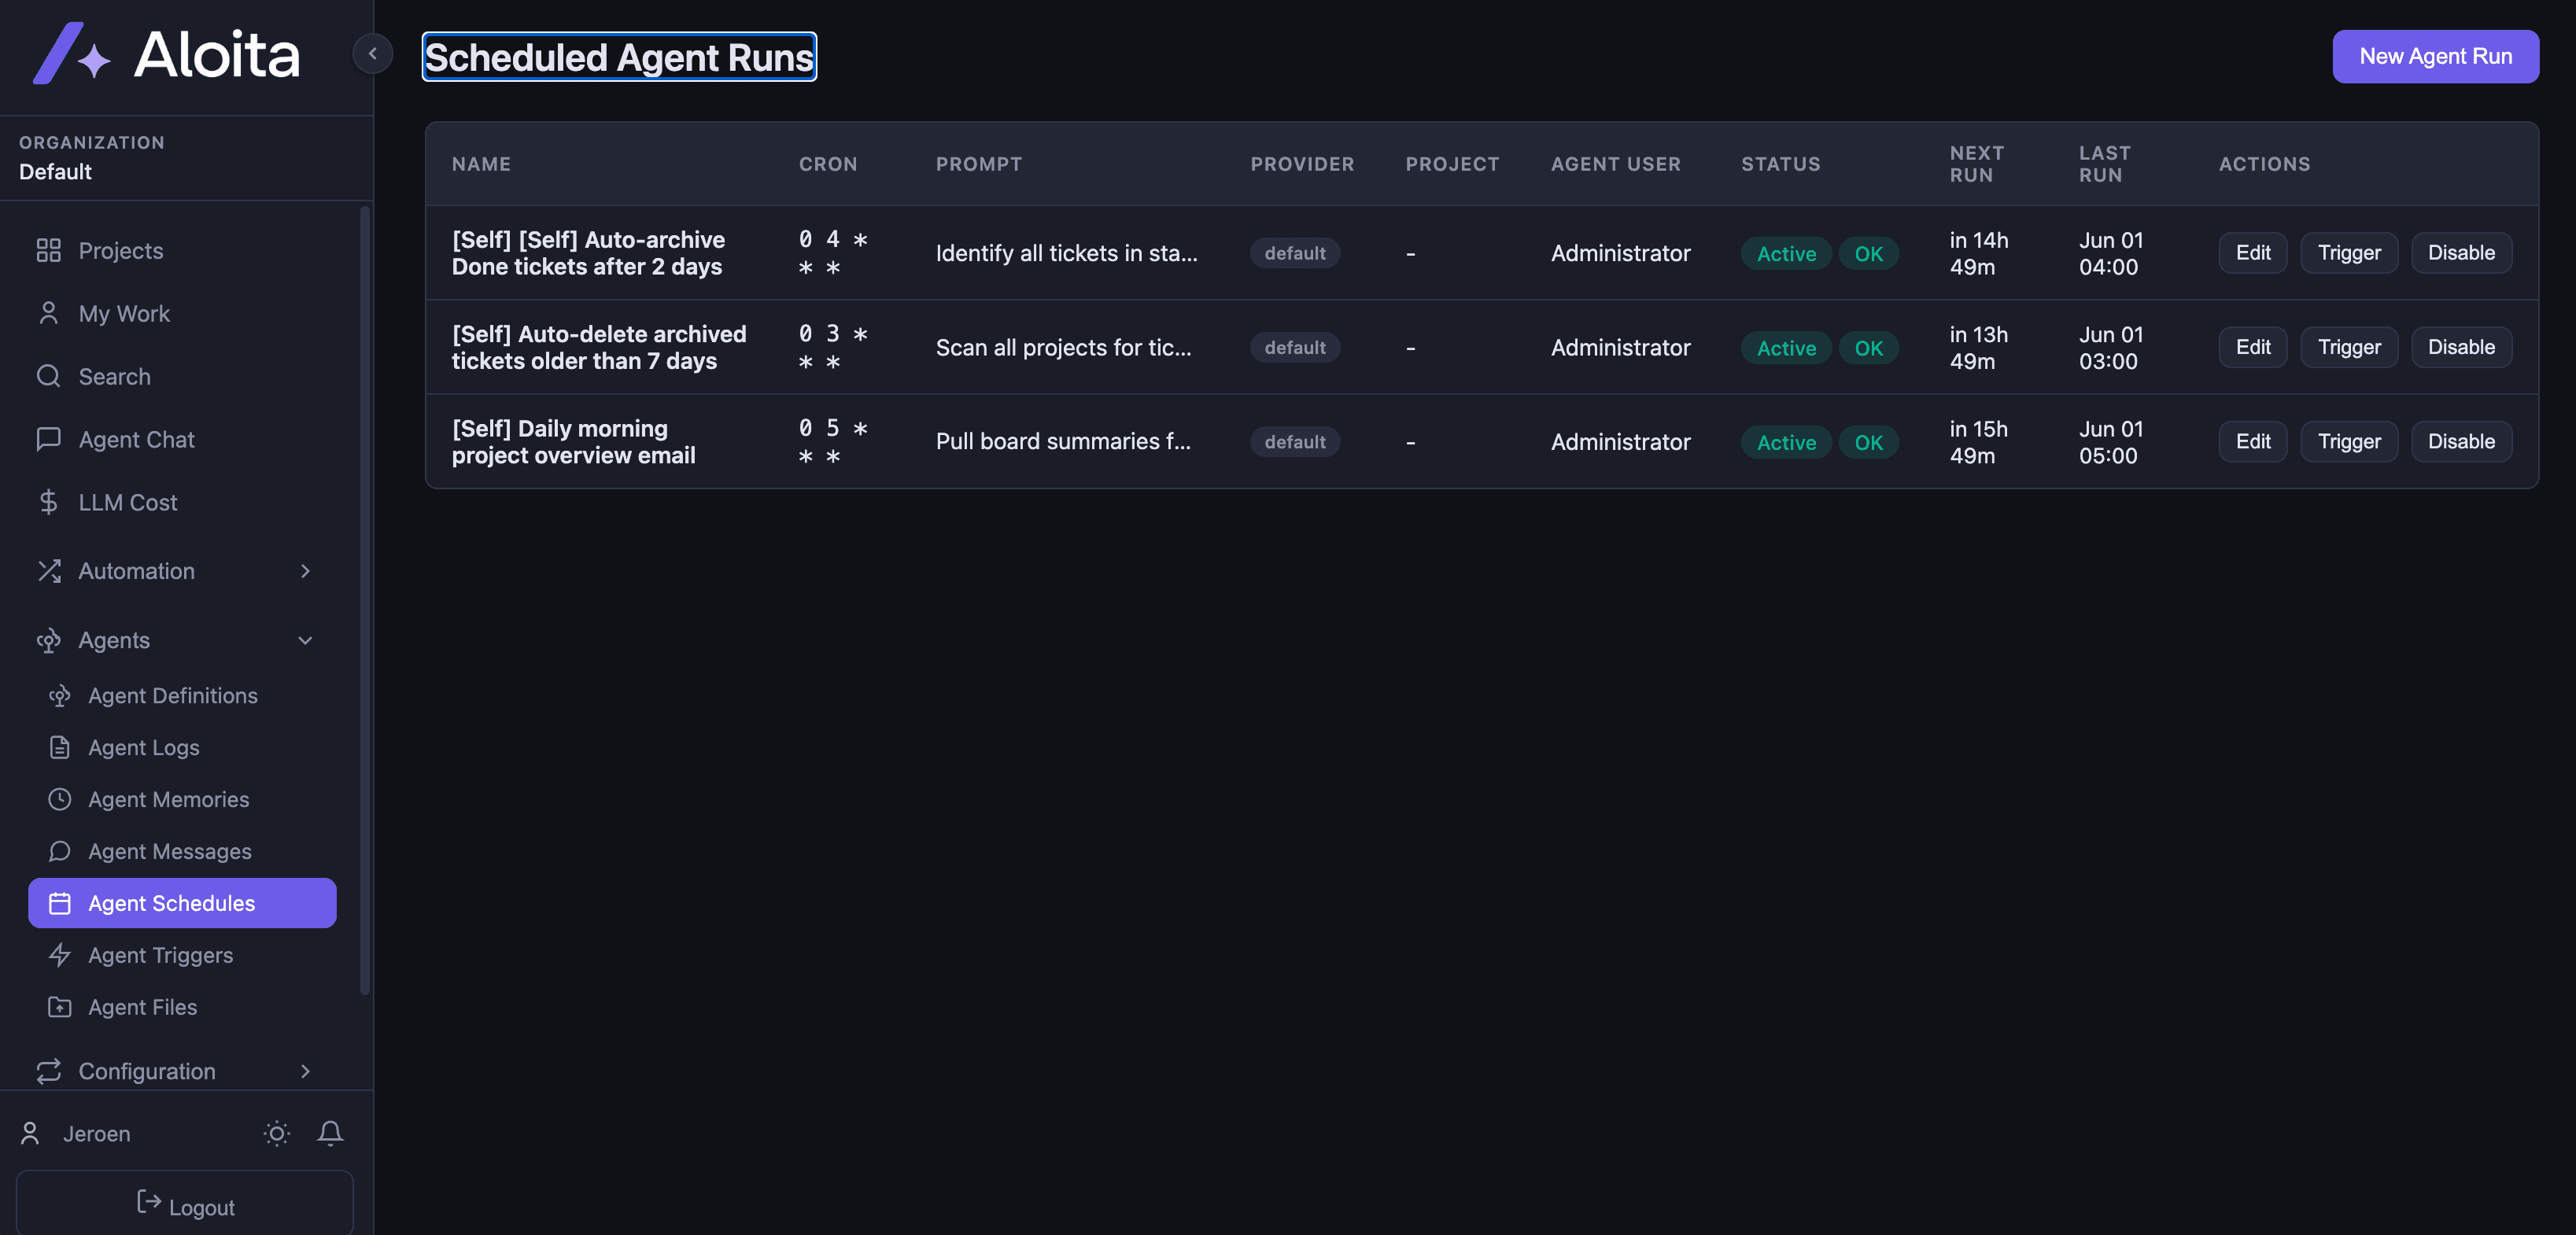The height and width of the screenshot is (1235, 2576).
Task: Click the Agent Messages bubble icon
Action: tap(60, 851)
